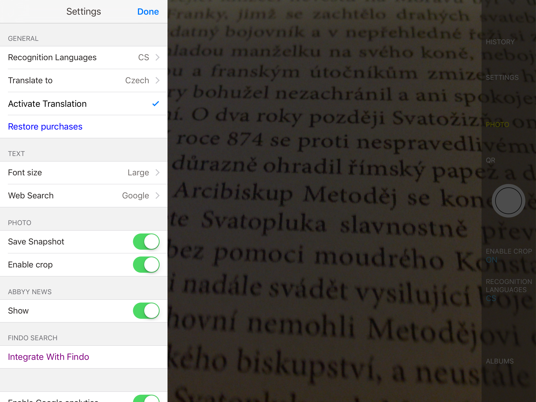Viewport: 536px width, 402px height.
Task: Toggle ENABLE CROP ON in sidebar
Action: click(x=509, y=255)
